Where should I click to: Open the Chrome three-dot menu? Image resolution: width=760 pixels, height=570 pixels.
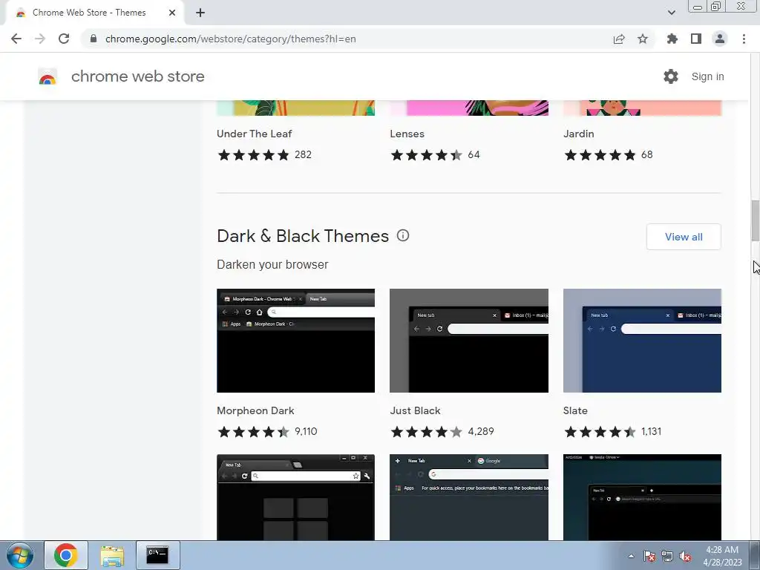(744, 39)
